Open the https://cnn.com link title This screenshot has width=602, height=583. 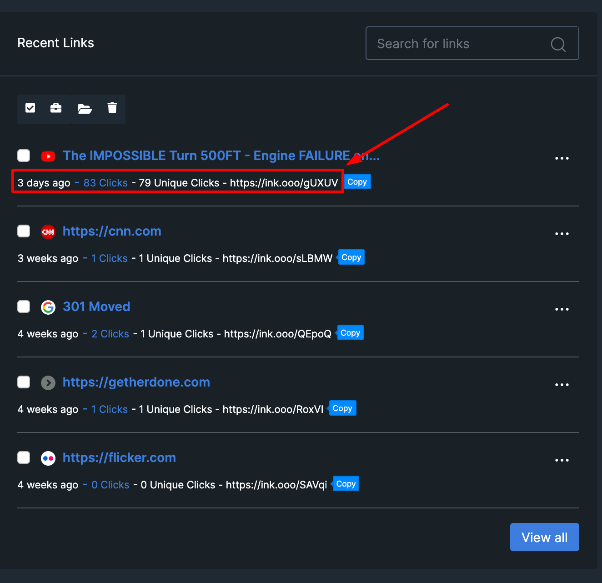click(112, 231)
